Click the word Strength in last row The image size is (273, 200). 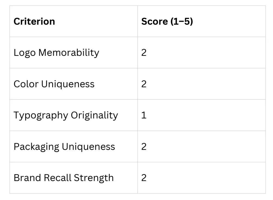click(x=94, y=178)
